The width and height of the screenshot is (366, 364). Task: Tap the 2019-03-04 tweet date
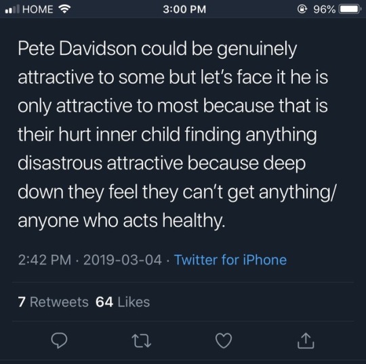tap(123, 260)
